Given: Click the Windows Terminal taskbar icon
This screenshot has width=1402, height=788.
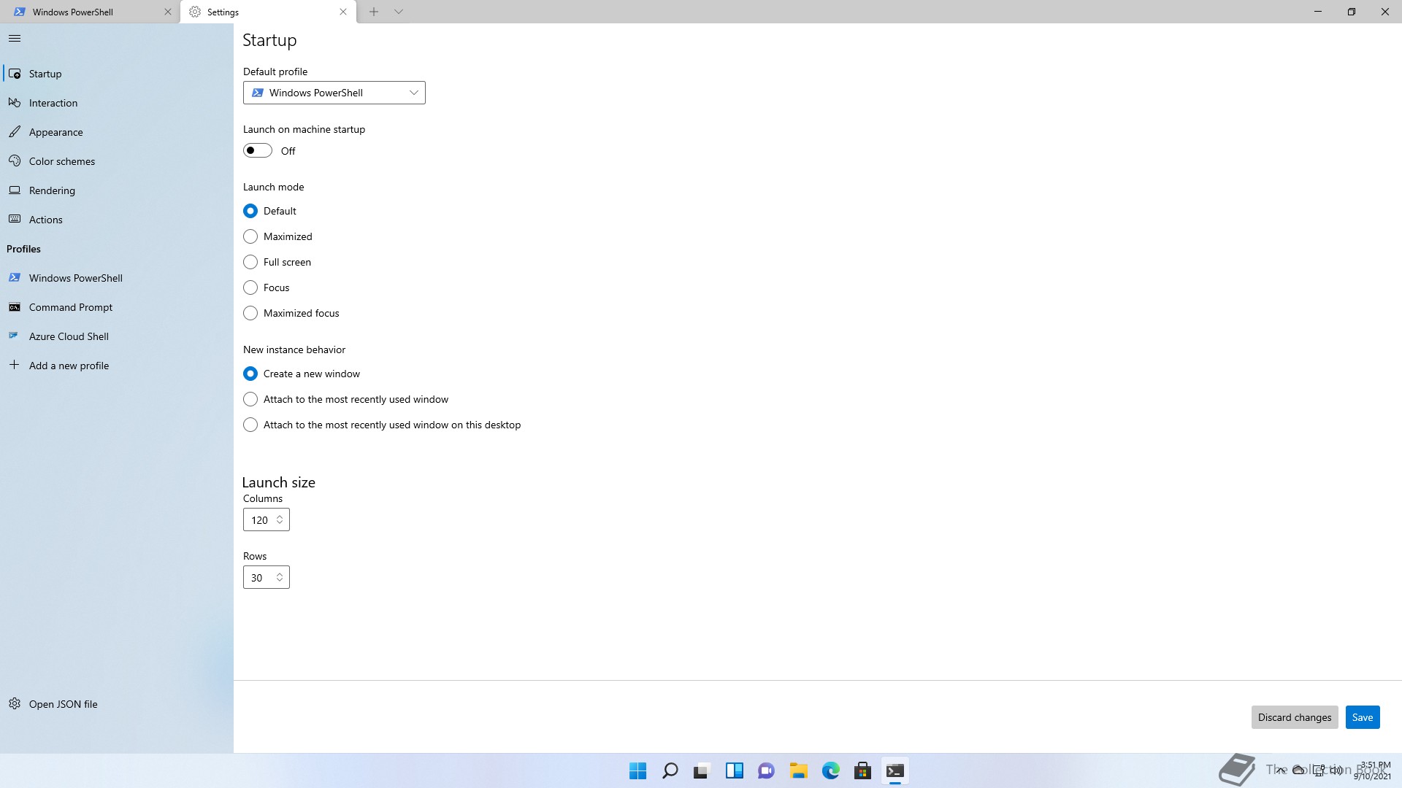Looking at the screenshot, I should [895, 770].
